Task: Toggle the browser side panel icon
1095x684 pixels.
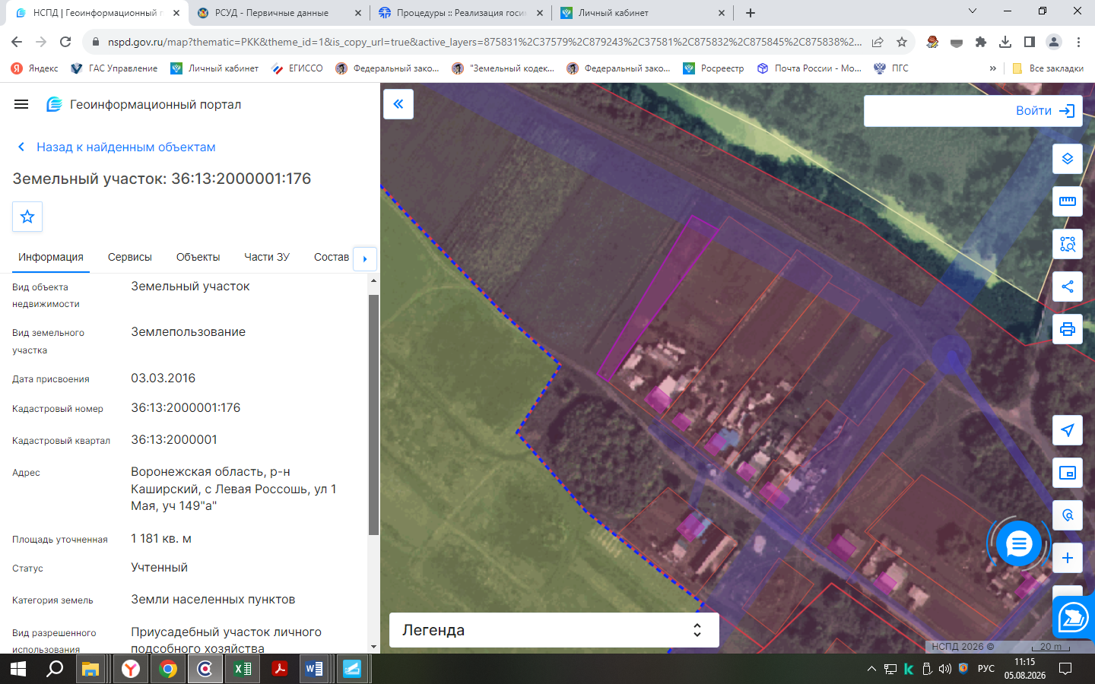Action: pyautogui.click(x=1030, y=42)
